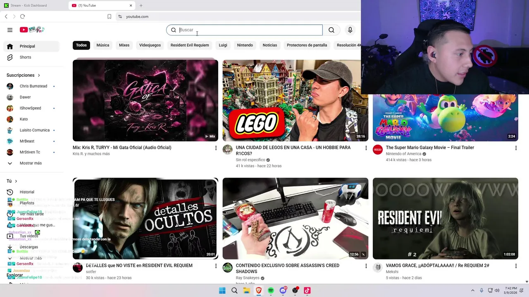
Task: Open Windows taskbar search
Action: tap(234, 290)
